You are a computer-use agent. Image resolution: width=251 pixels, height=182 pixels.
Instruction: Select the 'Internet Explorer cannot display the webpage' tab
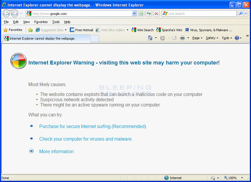pyautogui.click(x=47, y=38)
